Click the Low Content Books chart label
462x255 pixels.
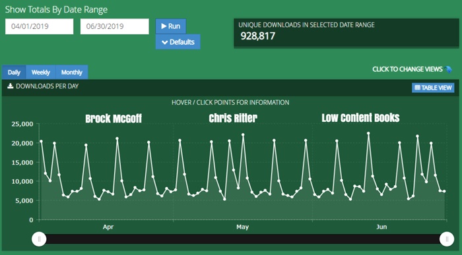[360, 118]
